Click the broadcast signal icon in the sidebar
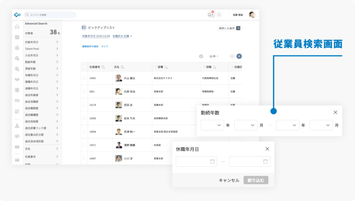This screenshot has width=355, height=201. [x=17, y=80]
